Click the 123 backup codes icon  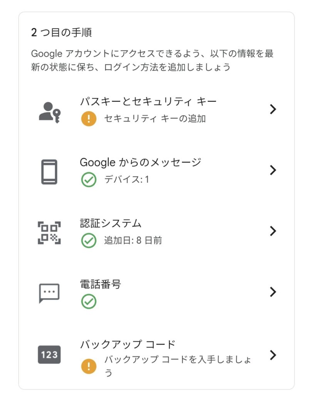click(x=49, y=355)
